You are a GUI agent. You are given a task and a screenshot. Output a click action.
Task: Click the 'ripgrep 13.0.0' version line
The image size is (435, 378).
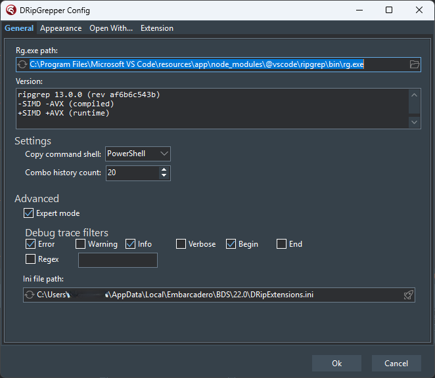89,94
